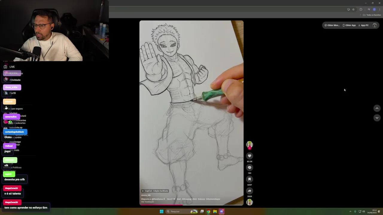Open Chrome from the taskbar
This screenshot has height=215, width=383.
208,211
